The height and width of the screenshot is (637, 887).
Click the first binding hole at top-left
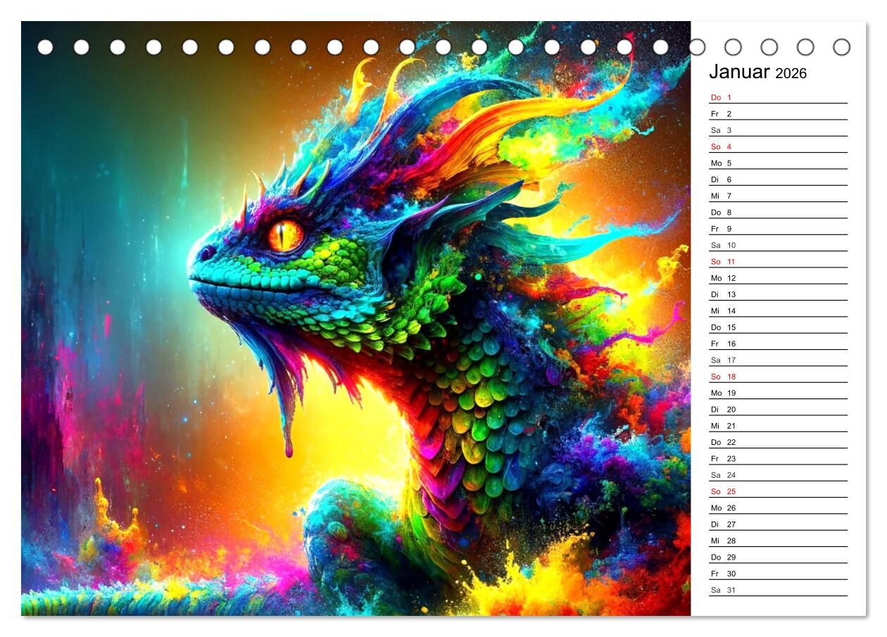(45, 47)
